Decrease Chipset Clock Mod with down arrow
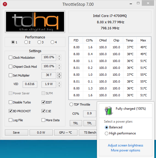 [59, 68]
